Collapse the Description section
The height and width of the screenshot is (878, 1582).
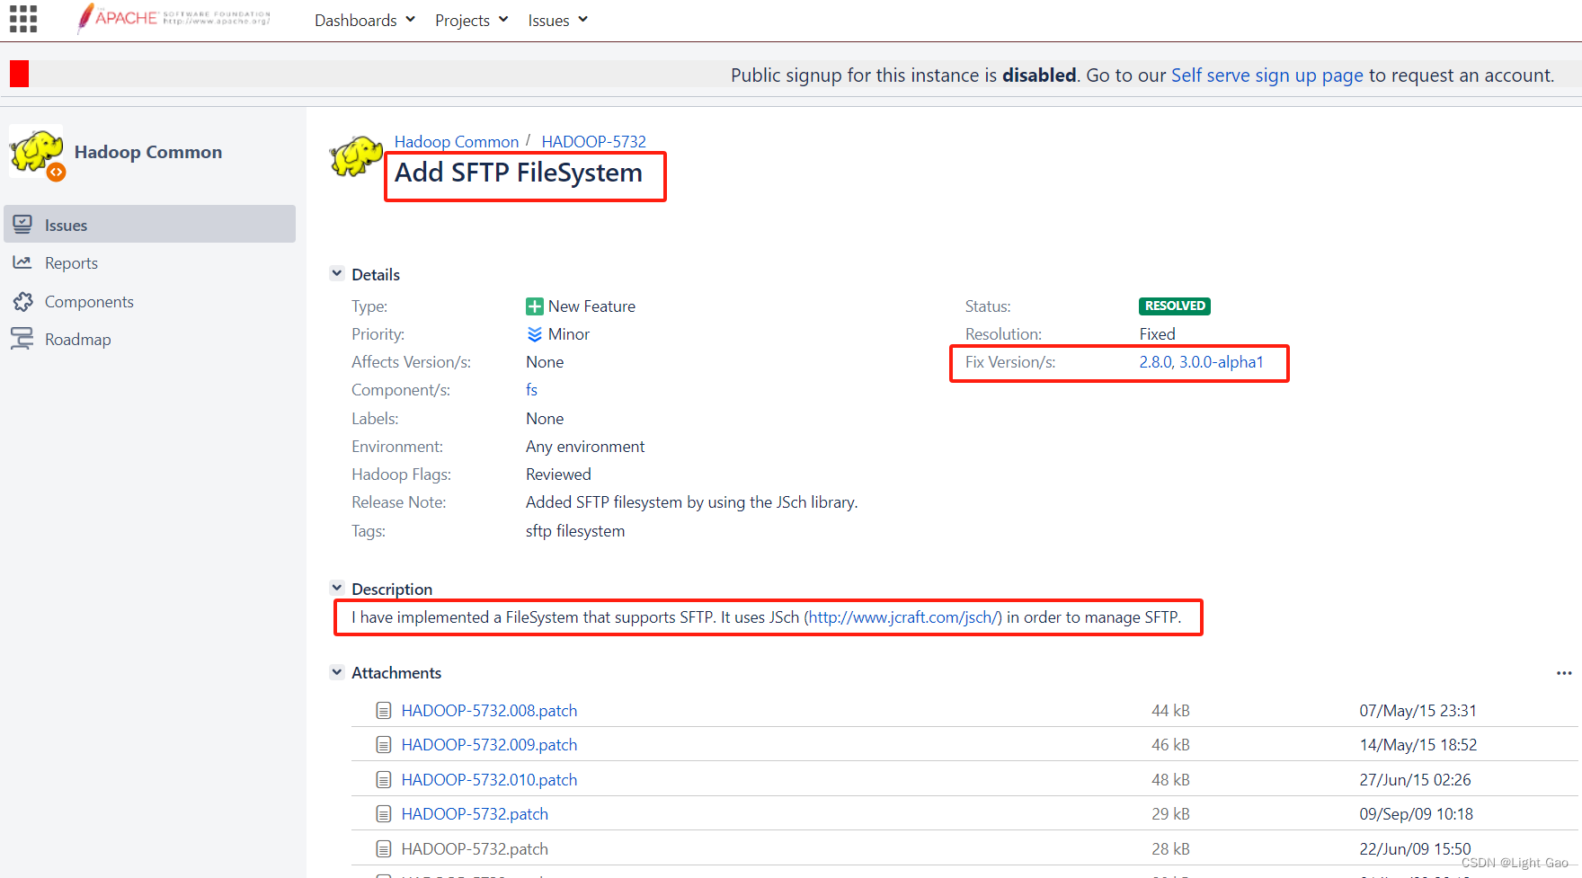tap(337, 588)
